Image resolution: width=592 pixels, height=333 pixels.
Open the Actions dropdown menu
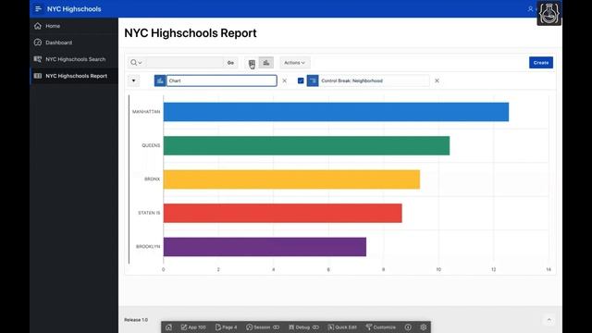(x=294, y=63)
